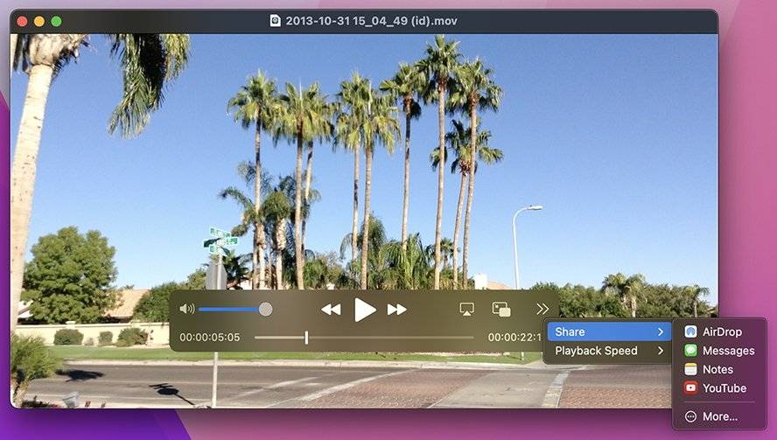Toggle picture-in-picture mode

pyautogui.click(x=501, y=309)
